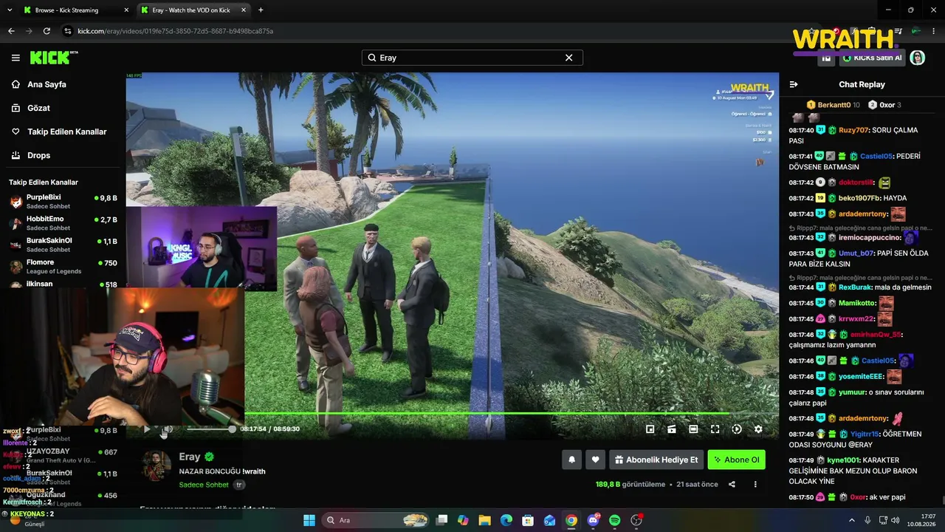945x532 pixels.
Task: Focus the search field containing Eray
Action: 472,58
